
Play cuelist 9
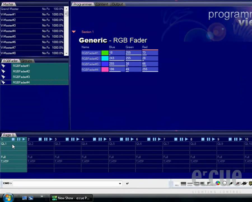tap(241, 139)
